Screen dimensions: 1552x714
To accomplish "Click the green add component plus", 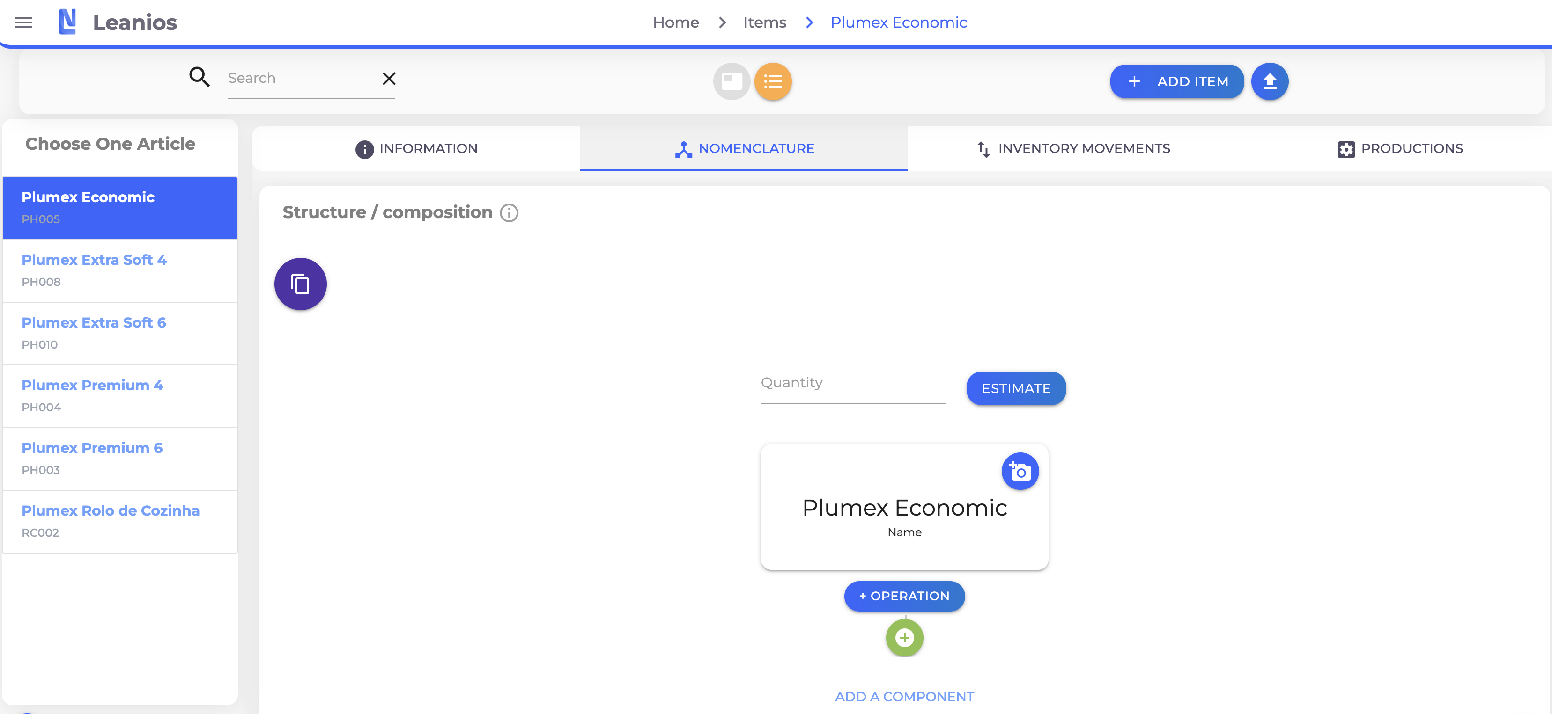I will 904,638.
